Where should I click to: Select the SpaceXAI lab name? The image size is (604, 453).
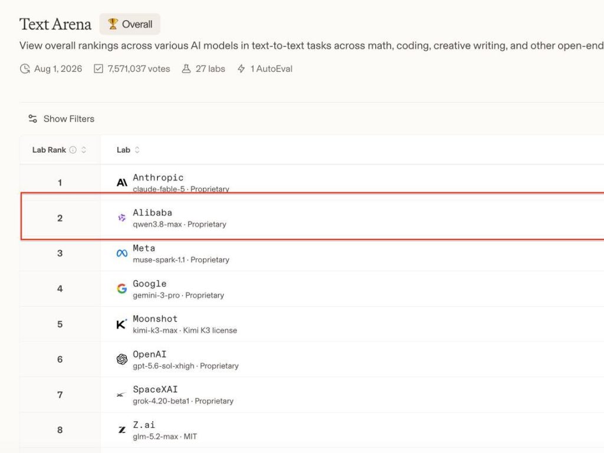click(x=155, y=389)
